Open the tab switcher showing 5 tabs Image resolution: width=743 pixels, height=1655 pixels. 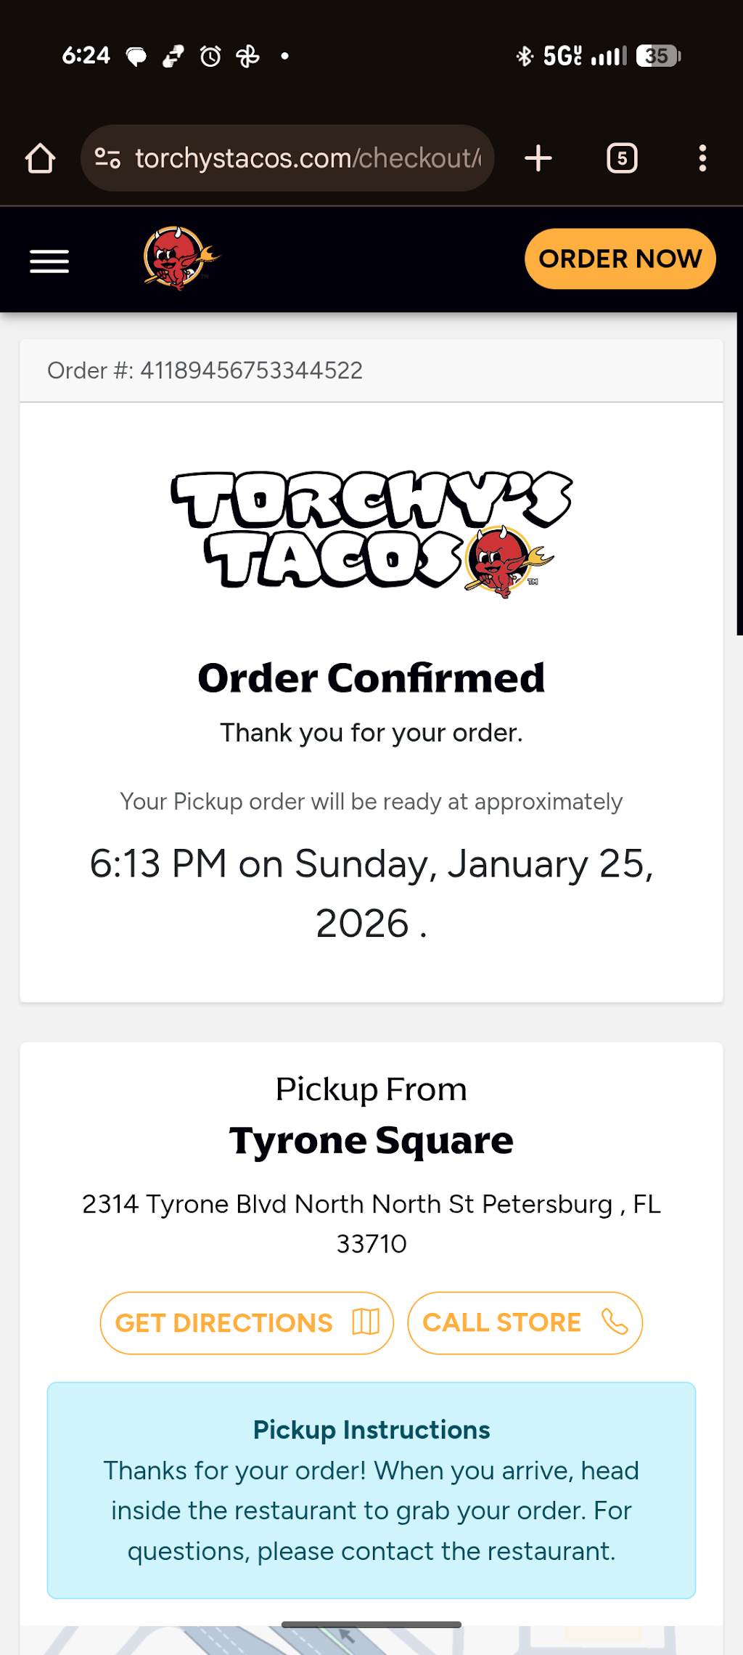[x=622, y=158]
